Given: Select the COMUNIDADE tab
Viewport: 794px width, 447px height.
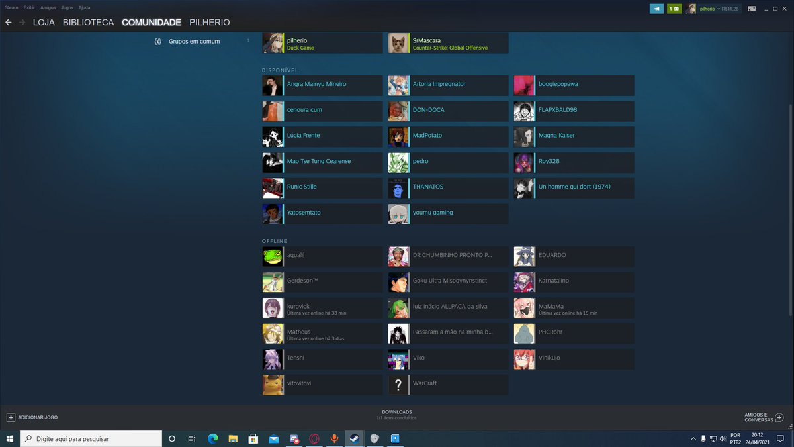Looking at the screenshot, I should point(152,23).
